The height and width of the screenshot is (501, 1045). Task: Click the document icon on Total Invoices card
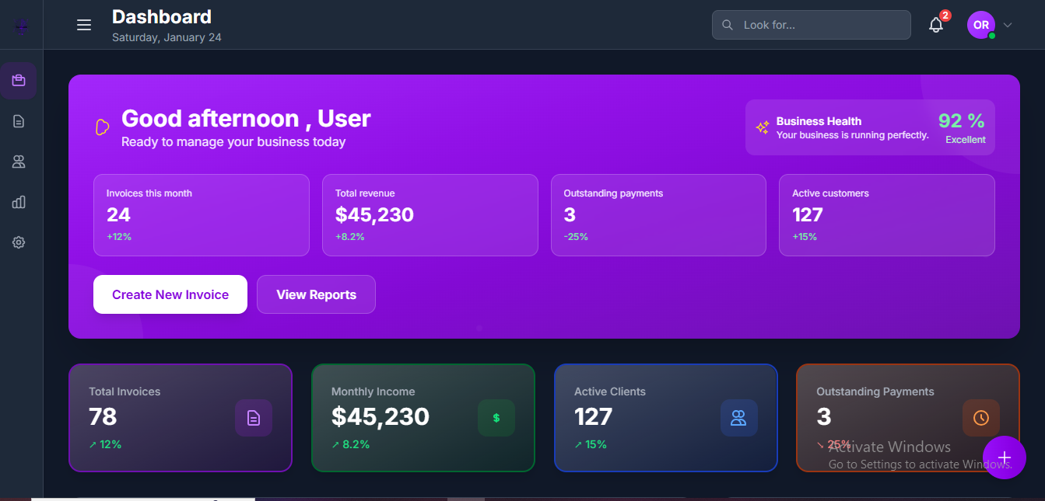point(254,418)
